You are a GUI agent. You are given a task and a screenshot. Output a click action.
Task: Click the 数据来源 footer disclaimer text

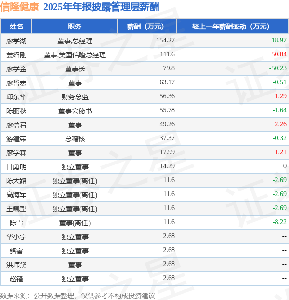tap(77, 295)
